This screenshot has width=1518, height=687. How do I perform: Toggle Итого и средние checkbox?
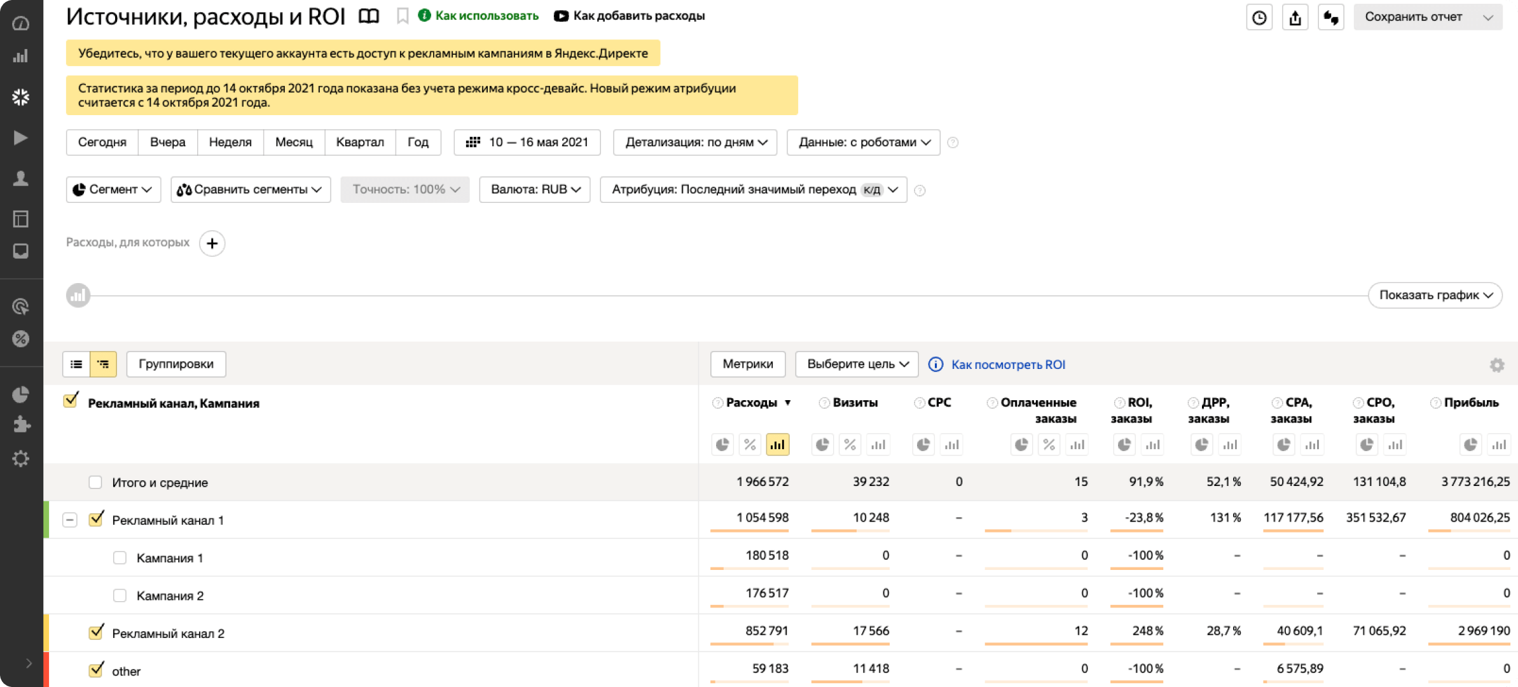pos(95,482)
